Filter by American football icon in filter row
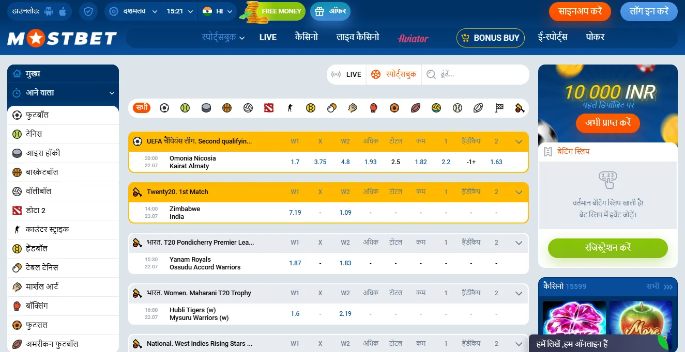 point(416,108)
